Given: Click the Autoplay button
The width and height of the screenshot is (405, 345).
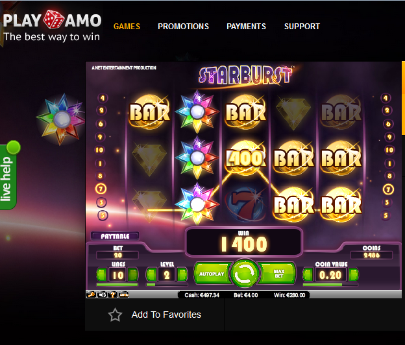Looking at the screenshot, I should [212, 274].
